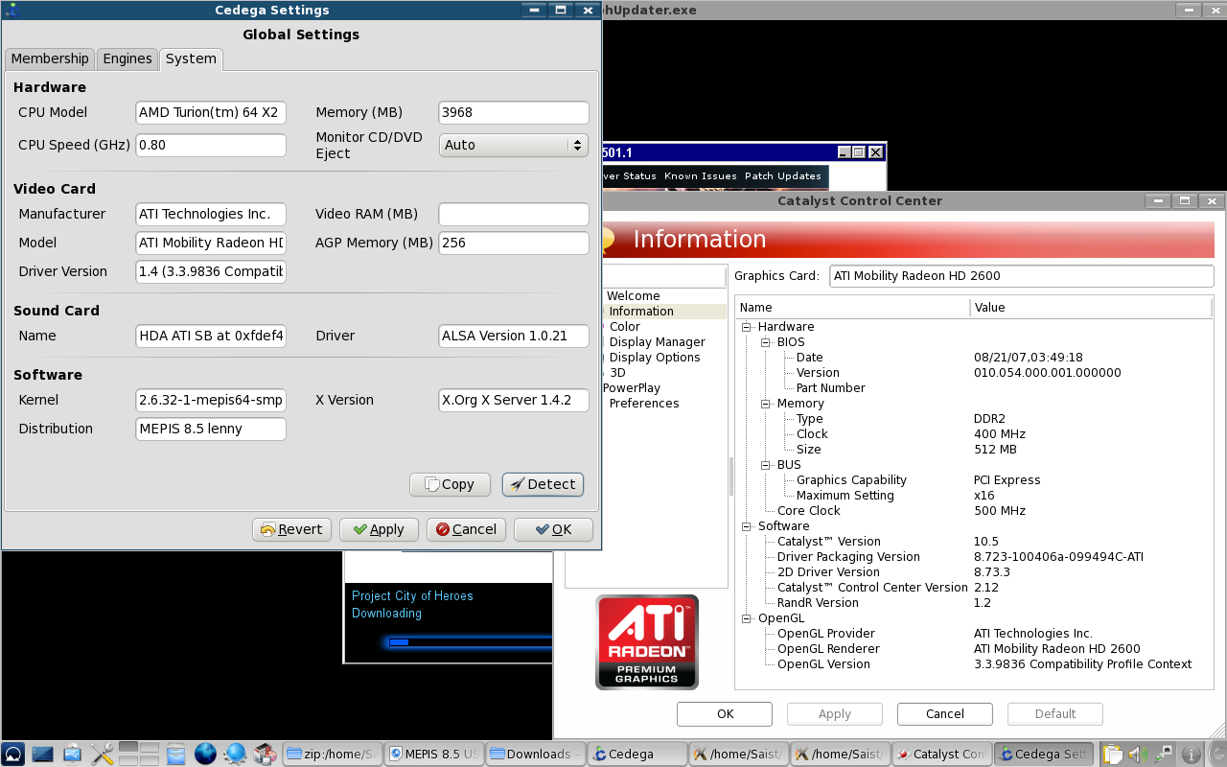Switch to the first virtual desktop in pager
1227x767 pixels.
(127, 748)
